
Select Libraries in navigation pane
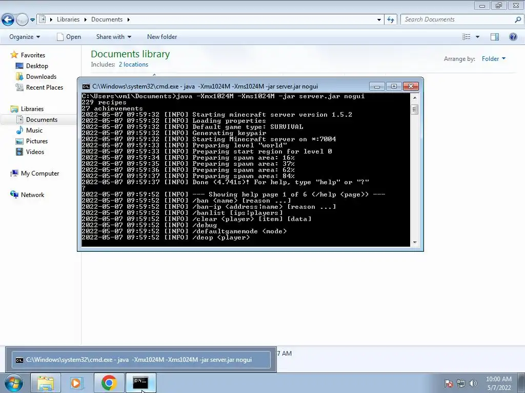click(x=32, y=108)
